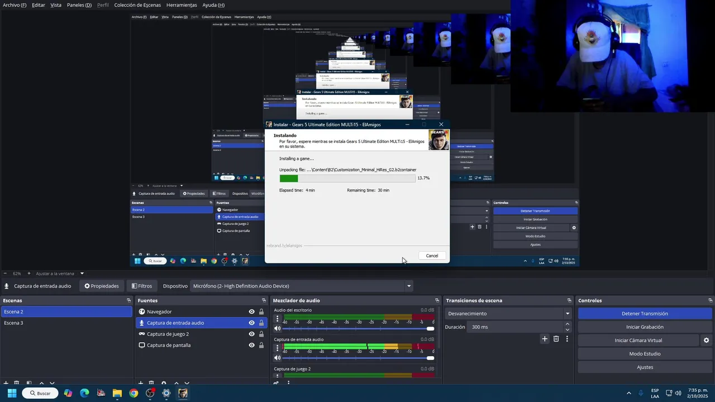Open virtual camera settings gear

(x=706, y=340)
